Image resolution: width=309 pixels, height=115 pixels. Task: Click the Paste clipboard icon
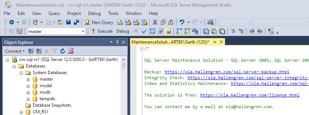coord(171,22)
